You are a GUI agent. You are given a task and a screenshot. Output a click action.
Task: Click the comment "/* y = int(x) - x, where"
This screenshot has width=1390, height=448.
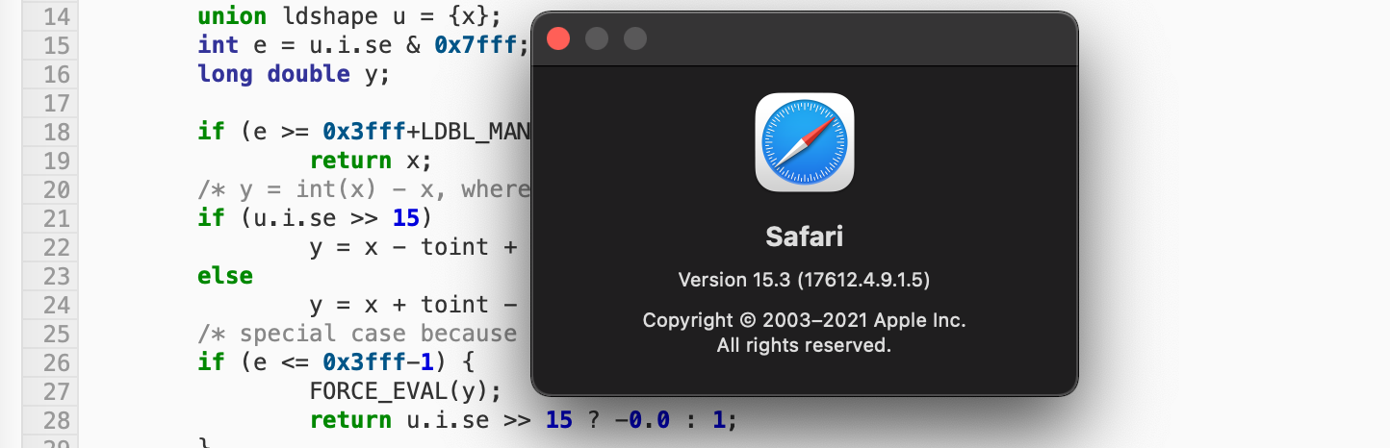click(364, 189)
